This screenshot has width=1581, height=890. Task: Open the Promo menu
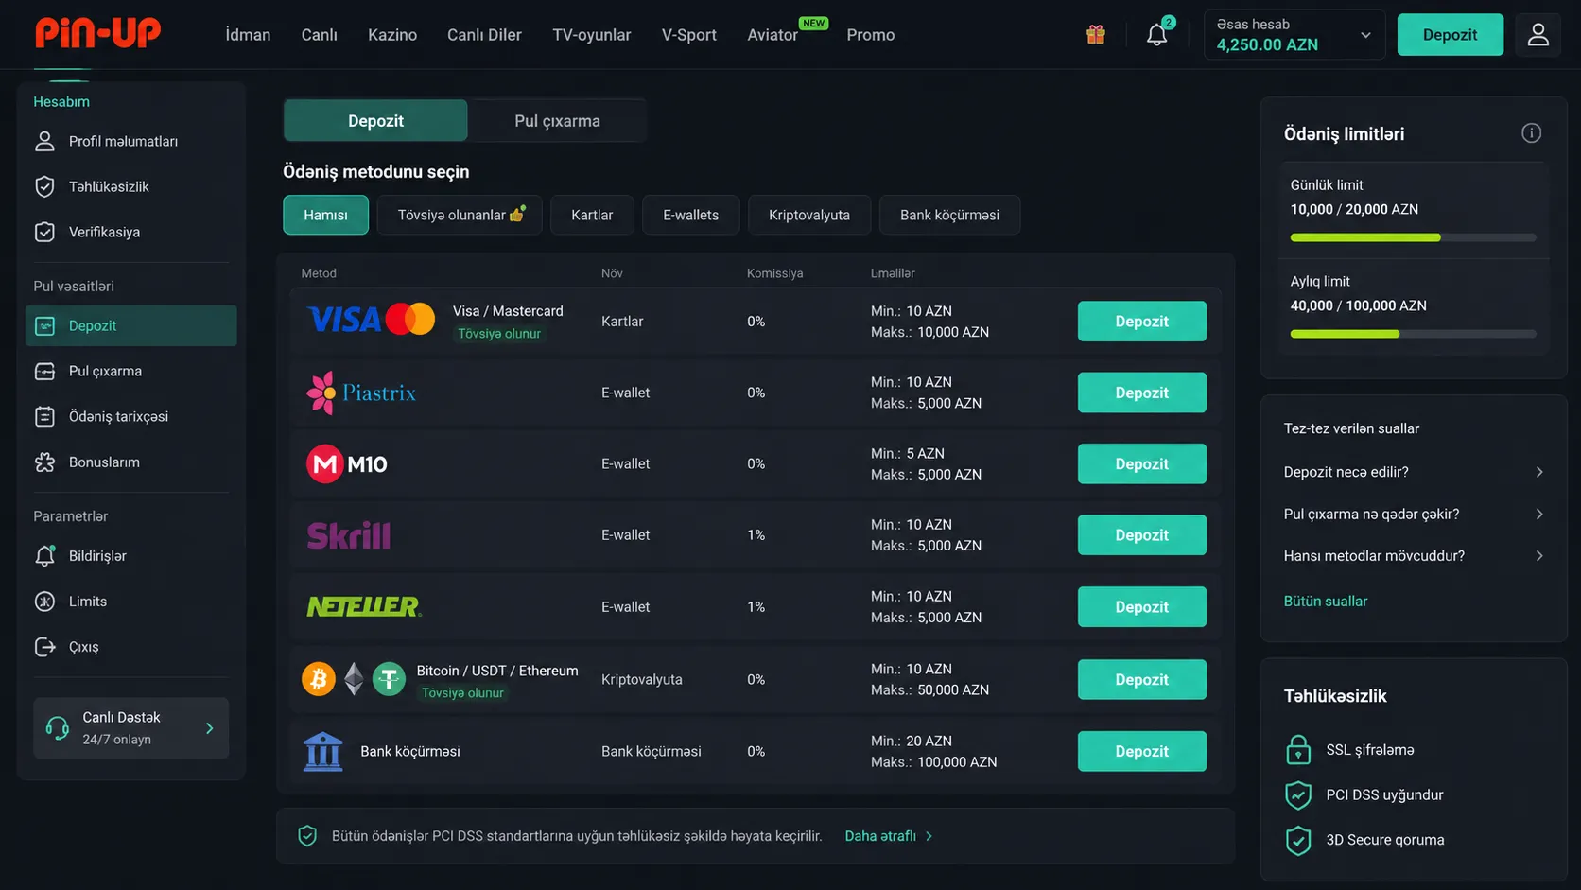coord(871,35)
